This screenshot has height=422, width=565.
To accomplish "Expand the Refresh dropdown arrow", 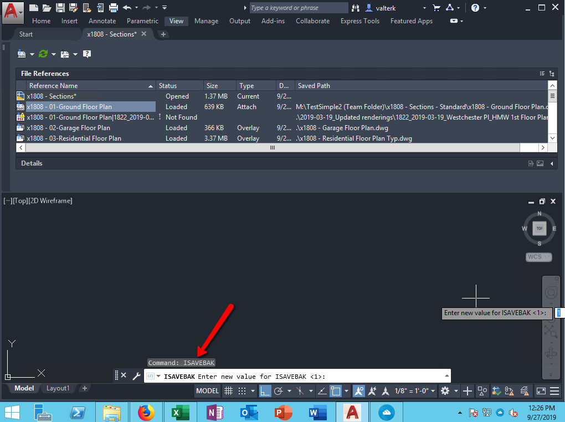I will (x=54, y=54).
